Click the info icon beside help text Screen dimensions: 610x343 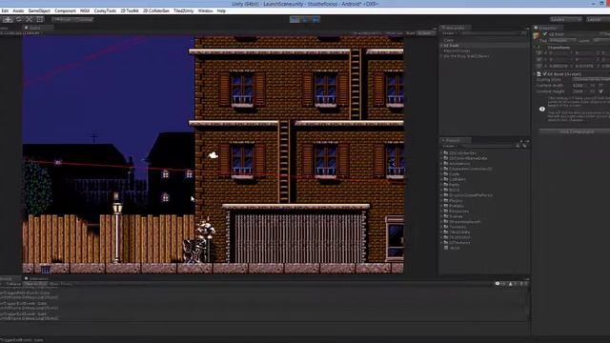(x=542, y=110)
